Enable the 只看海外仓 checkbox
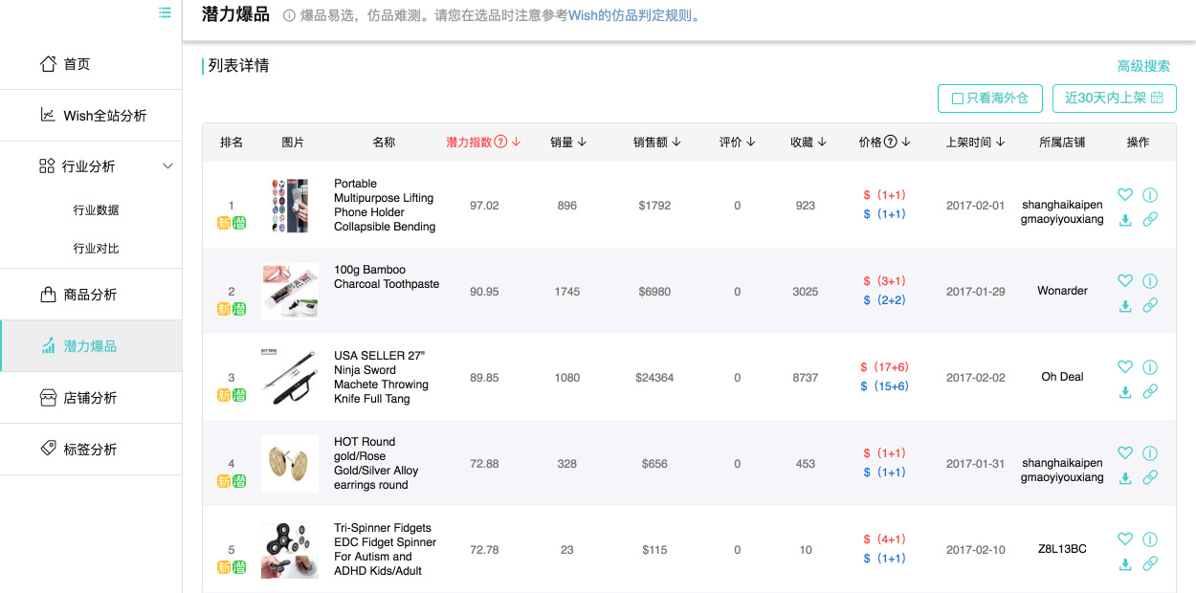 point(957,99)
